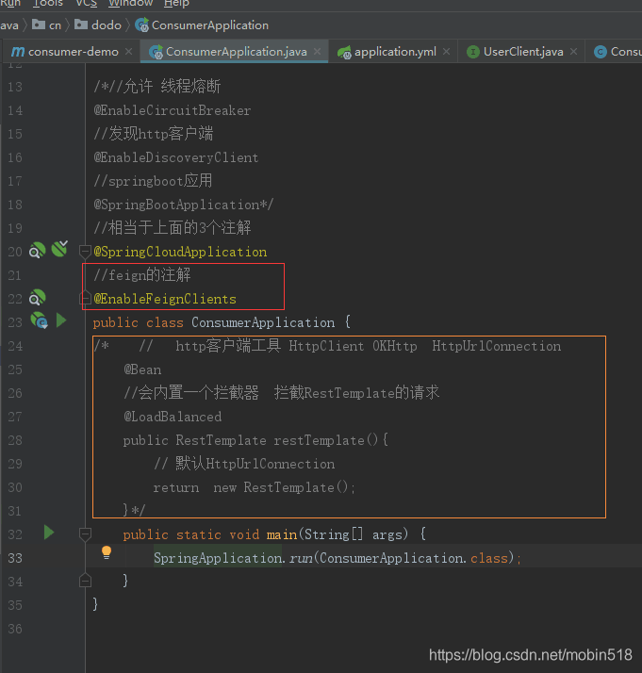Click the SpringApplication.run call on line 33
This screenshot has height=673, width=642.
233,558
